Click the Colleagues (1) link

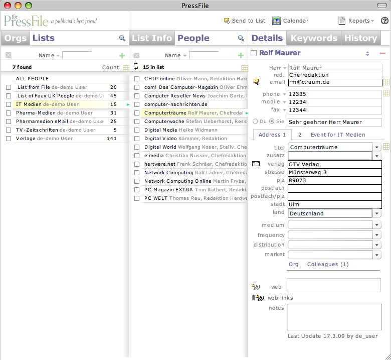[x=328, y=264]
